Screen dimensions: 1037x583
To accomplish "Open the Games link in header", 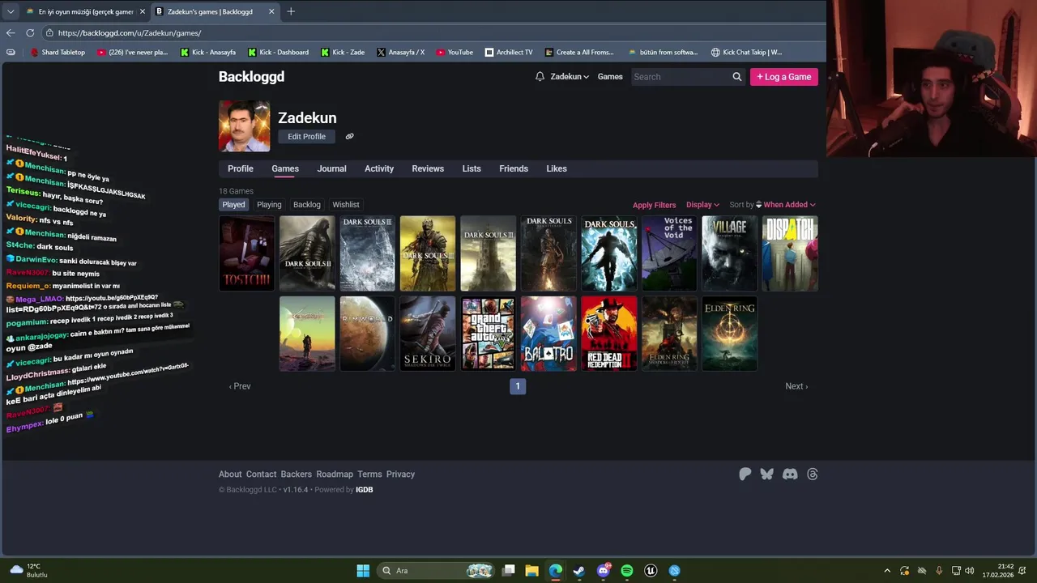I will pos(610,77).
